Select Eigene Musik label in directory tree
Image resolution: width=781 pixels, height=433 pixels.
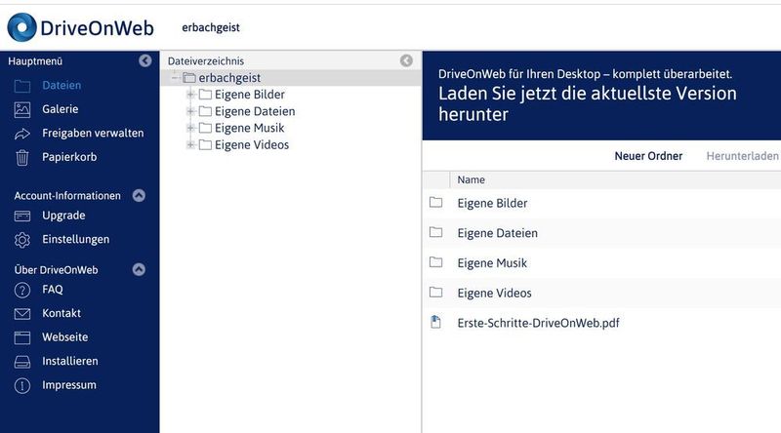pos(250,128)
